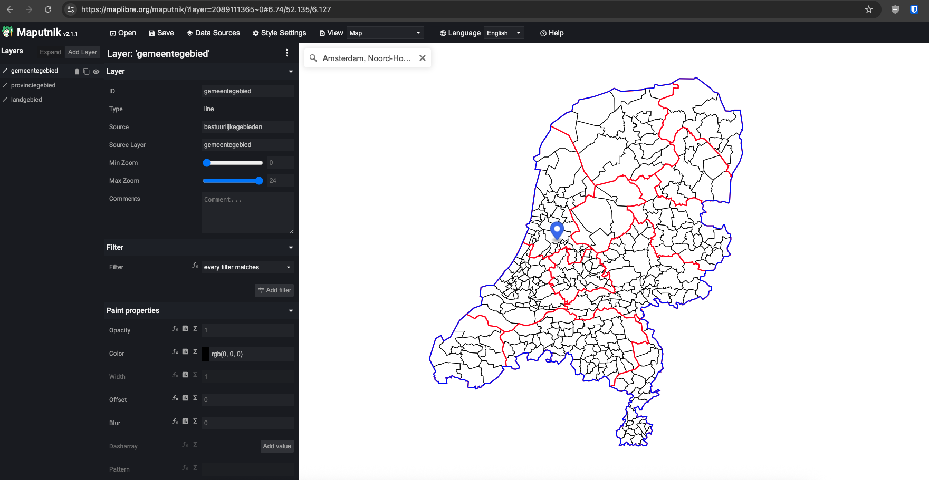The width and height of the screenshot is (929, 480).
Task: Click the Source input field
Action: click(x=247, y=127)
